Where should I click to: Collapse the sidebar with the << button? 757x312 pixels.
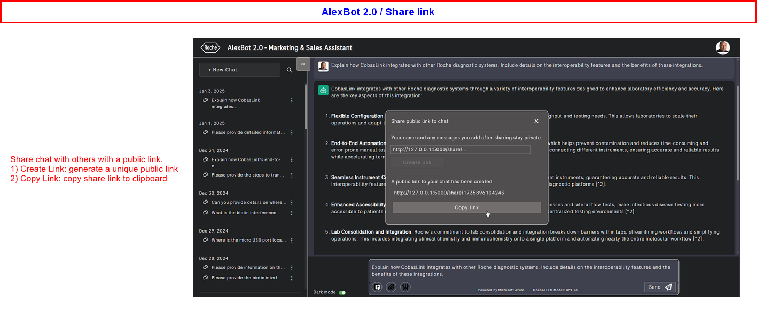coord(303,64)
